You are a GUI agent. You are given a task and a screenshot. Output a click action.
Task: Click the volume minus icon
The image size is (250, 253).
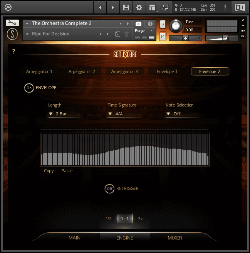pos(208,38)
